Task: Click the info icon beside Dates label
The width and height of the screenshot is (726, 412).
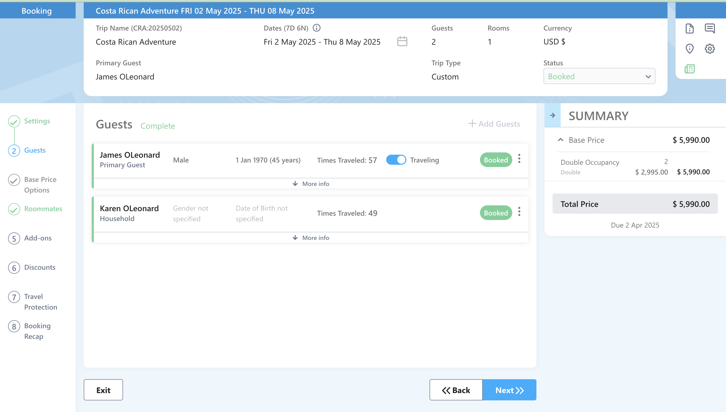Action: pyautogui.click(x=317, y=28)
